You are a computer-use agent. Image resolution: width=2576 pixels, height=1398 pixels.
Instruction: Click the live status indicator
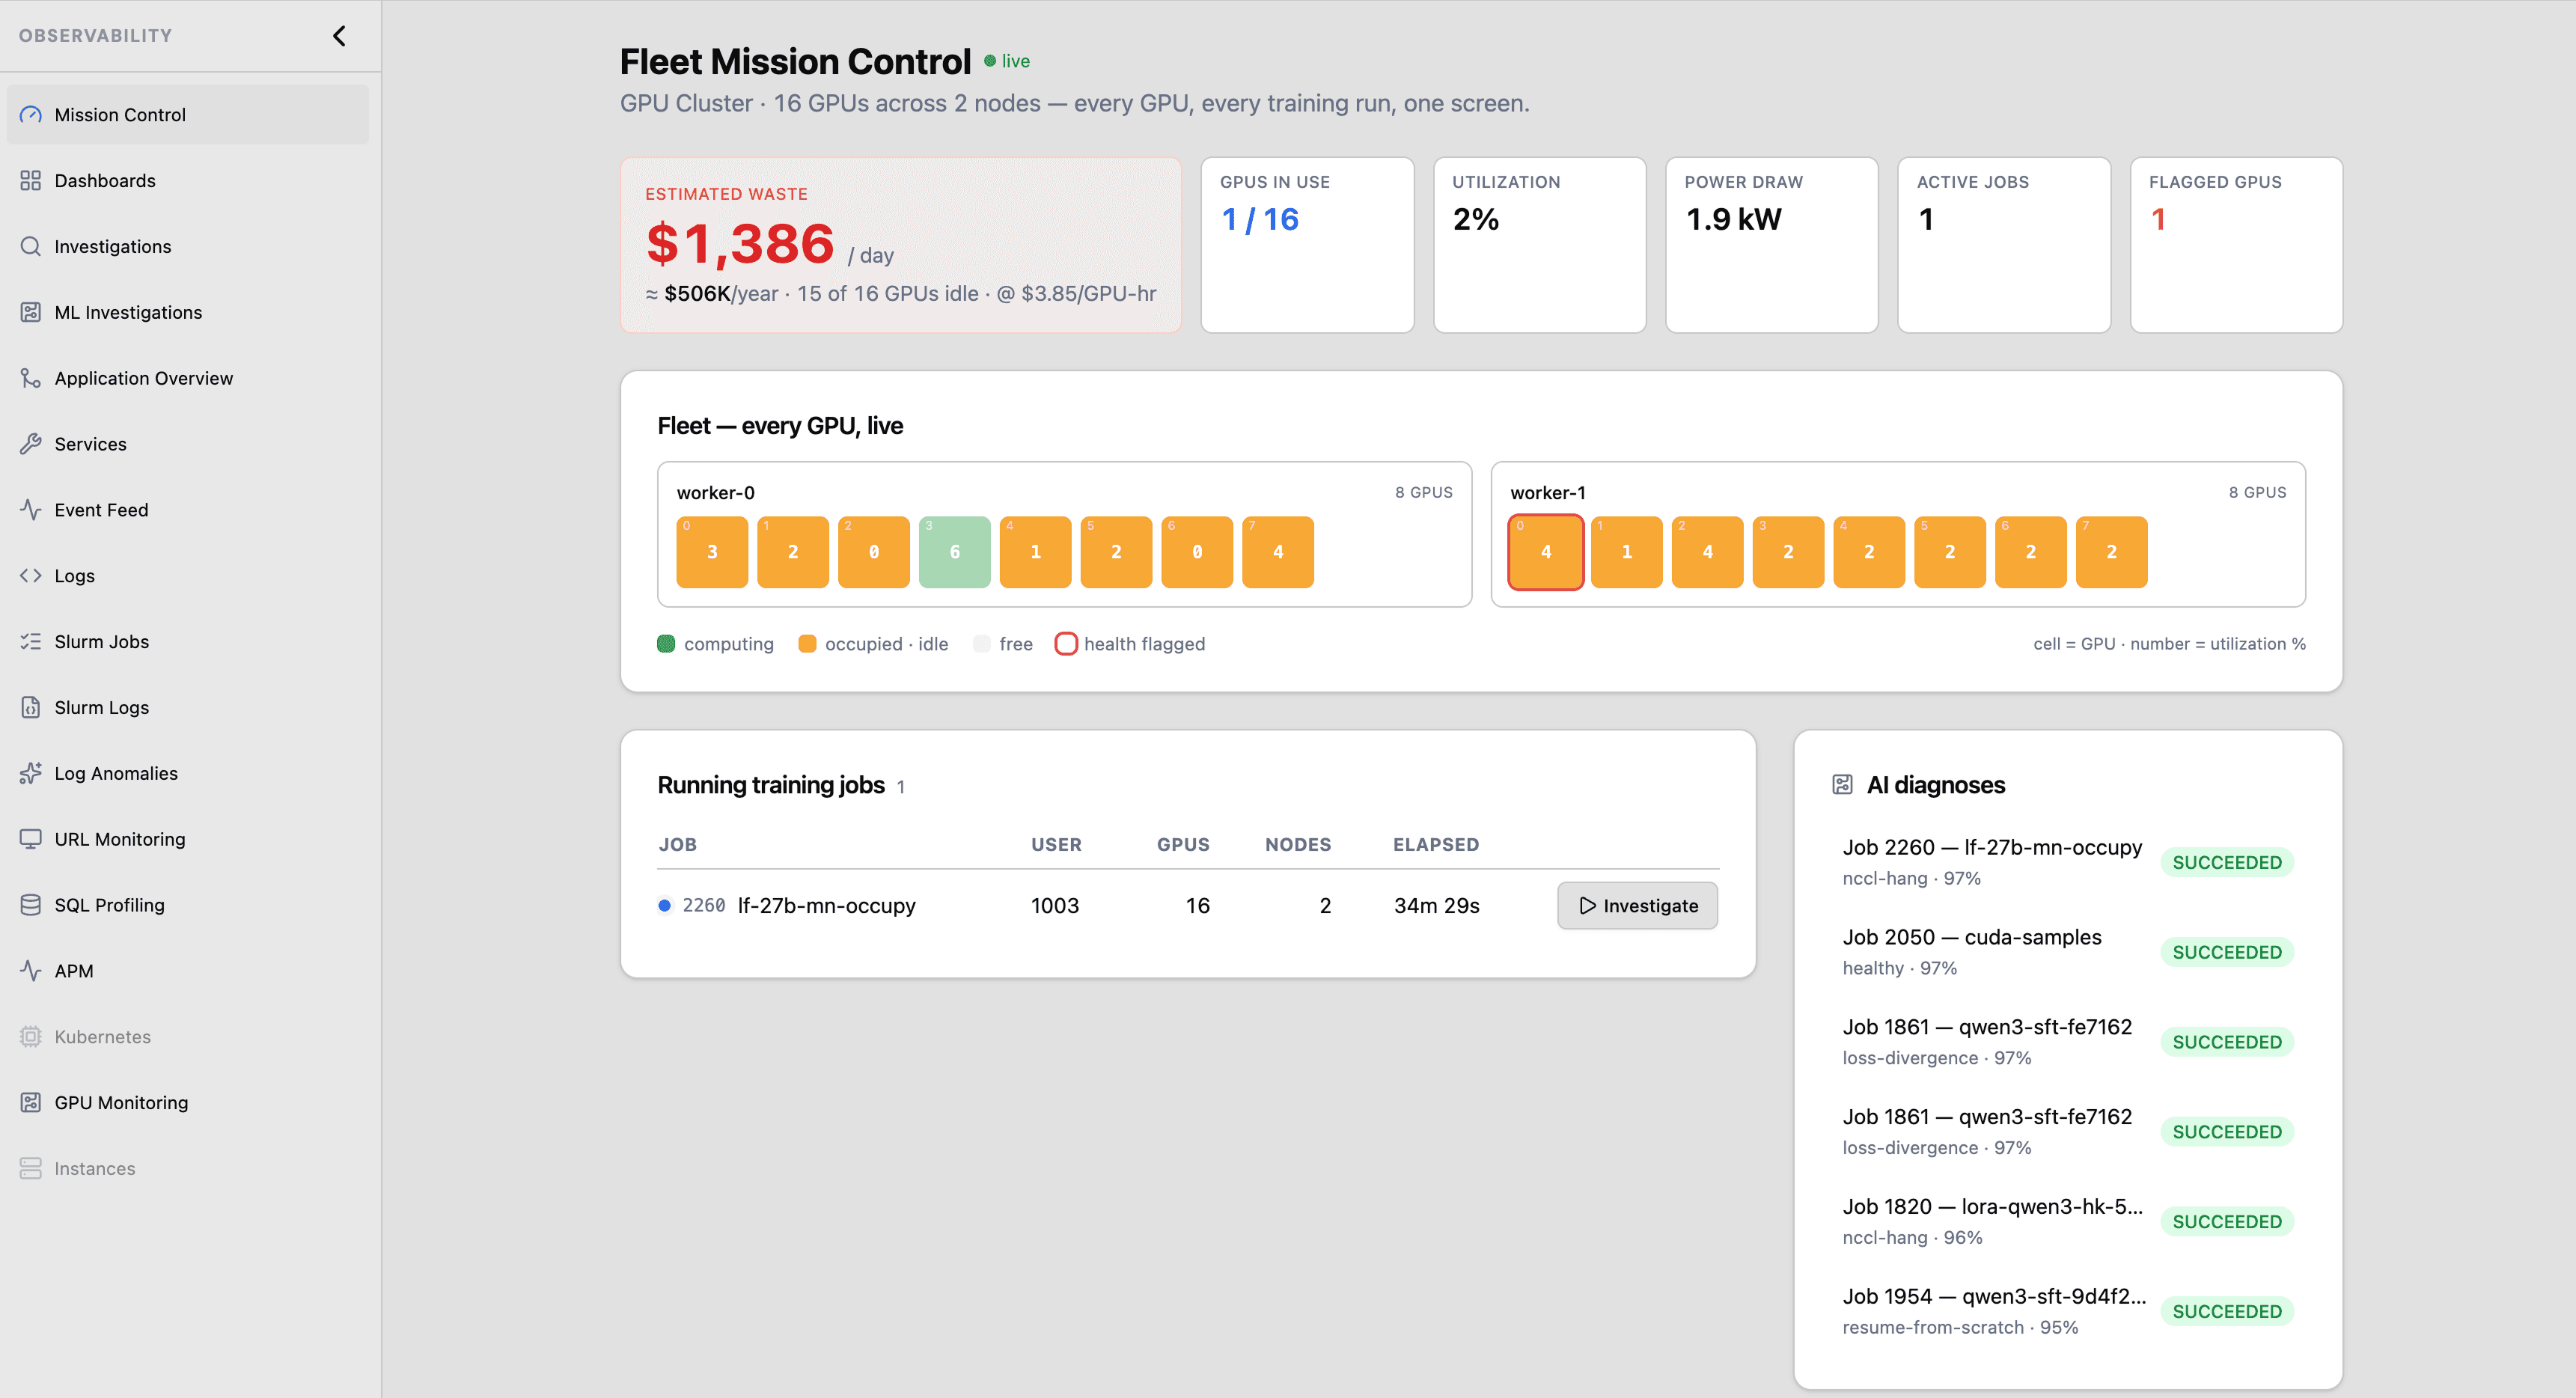tap(1007, 61)
